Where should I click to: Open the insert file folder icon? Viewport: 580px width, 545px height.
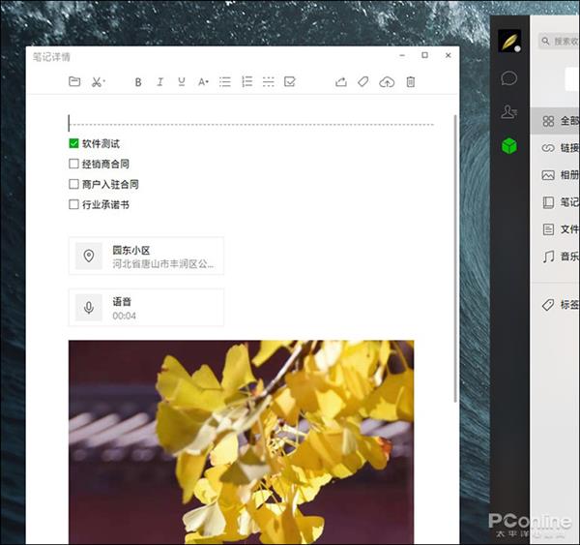coord(74,81)
